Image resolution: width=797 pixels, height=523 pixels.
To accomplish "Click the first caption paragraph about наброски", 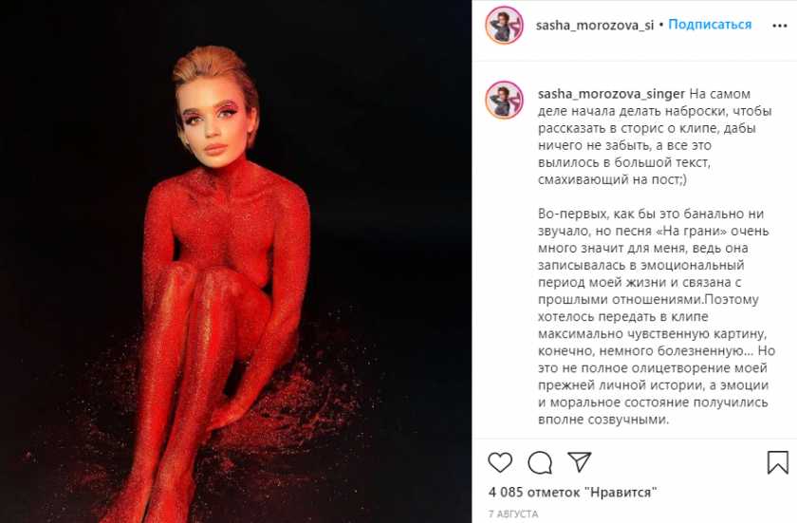I will pyautogui.click(x=655, y=137).
